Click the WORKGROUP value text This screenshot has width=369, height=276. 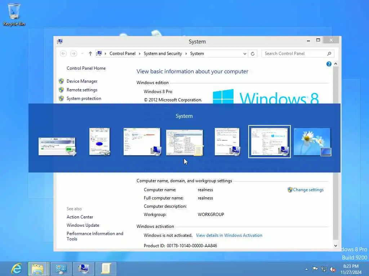(x=211, y=215)
